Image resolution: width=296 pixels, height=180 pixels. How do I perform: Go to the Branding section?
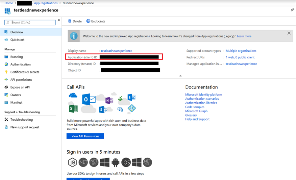pyautogui.click(x=16, y=57)
